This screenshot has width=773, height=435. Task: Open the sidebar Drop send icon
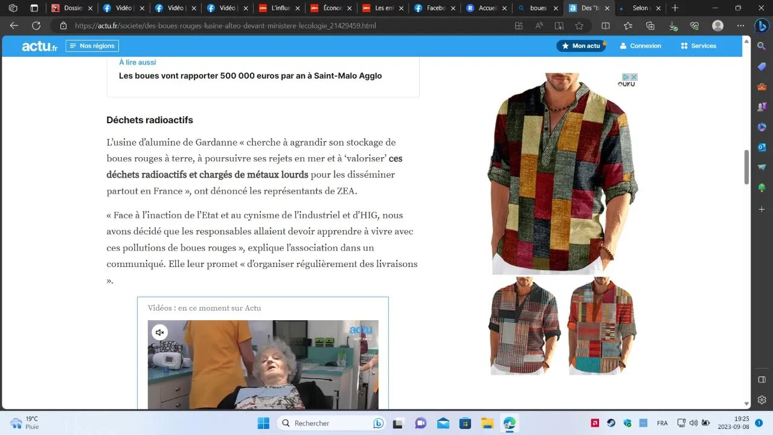click(x=762, y=168)
